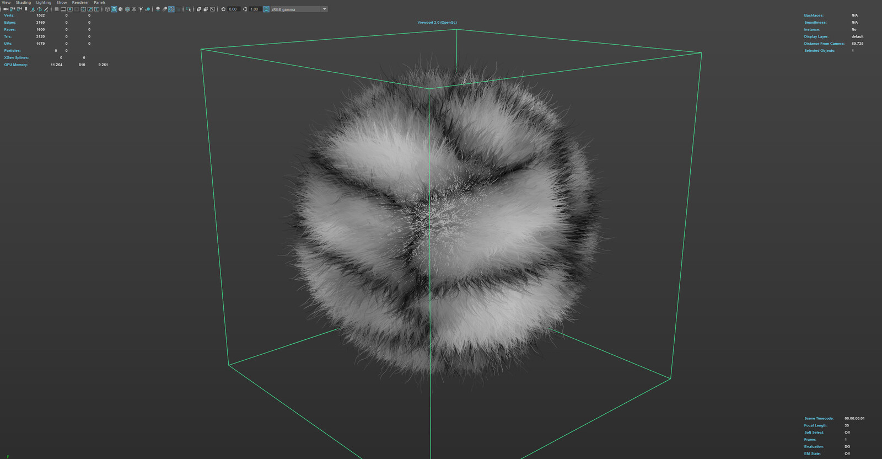The height and width of the screenshot is (459, 882).
Task: Click the Bookmarks icon
Action: 26,9
